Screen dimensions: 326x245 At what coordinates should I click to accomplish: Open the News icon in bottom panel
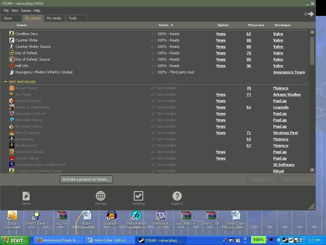point(26,196)
